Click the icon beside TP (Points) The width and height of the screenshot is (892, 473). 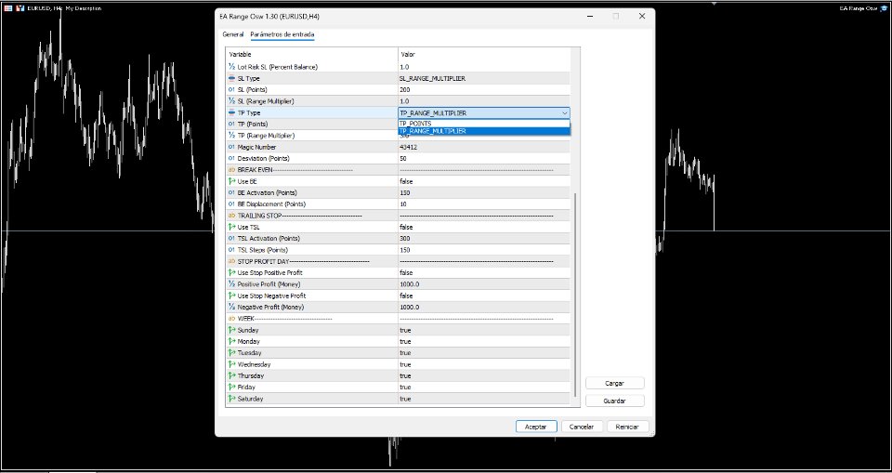click(x=231, y=125)
